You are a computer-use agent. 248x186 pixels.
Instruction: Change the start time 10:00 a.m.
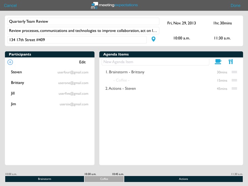click(x=182, y=38)
